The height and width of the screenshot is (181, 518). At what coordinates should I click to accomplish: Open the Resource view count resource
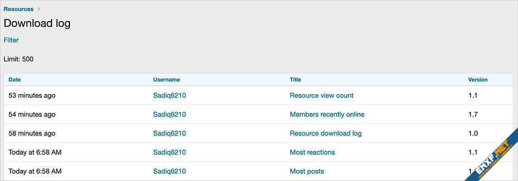[x=321, y=96]
